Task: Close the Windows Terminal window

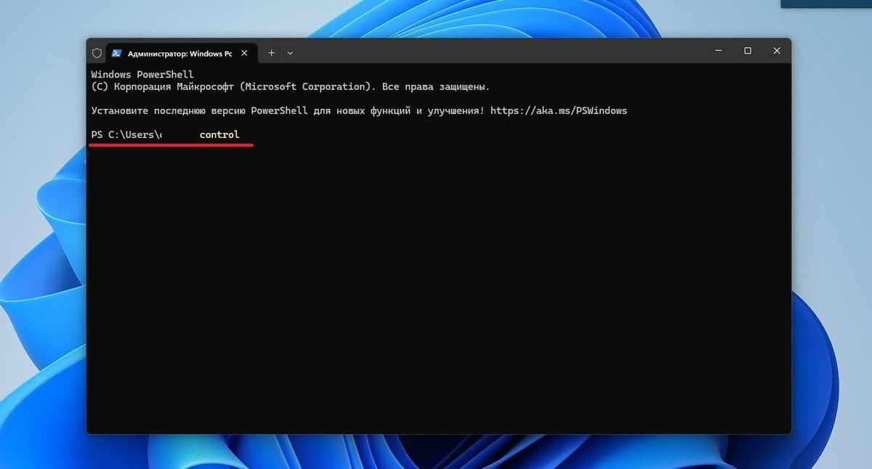Action: click(777, 51)
